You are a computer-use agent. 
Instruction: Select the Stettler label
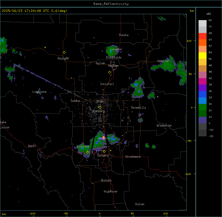163,61
